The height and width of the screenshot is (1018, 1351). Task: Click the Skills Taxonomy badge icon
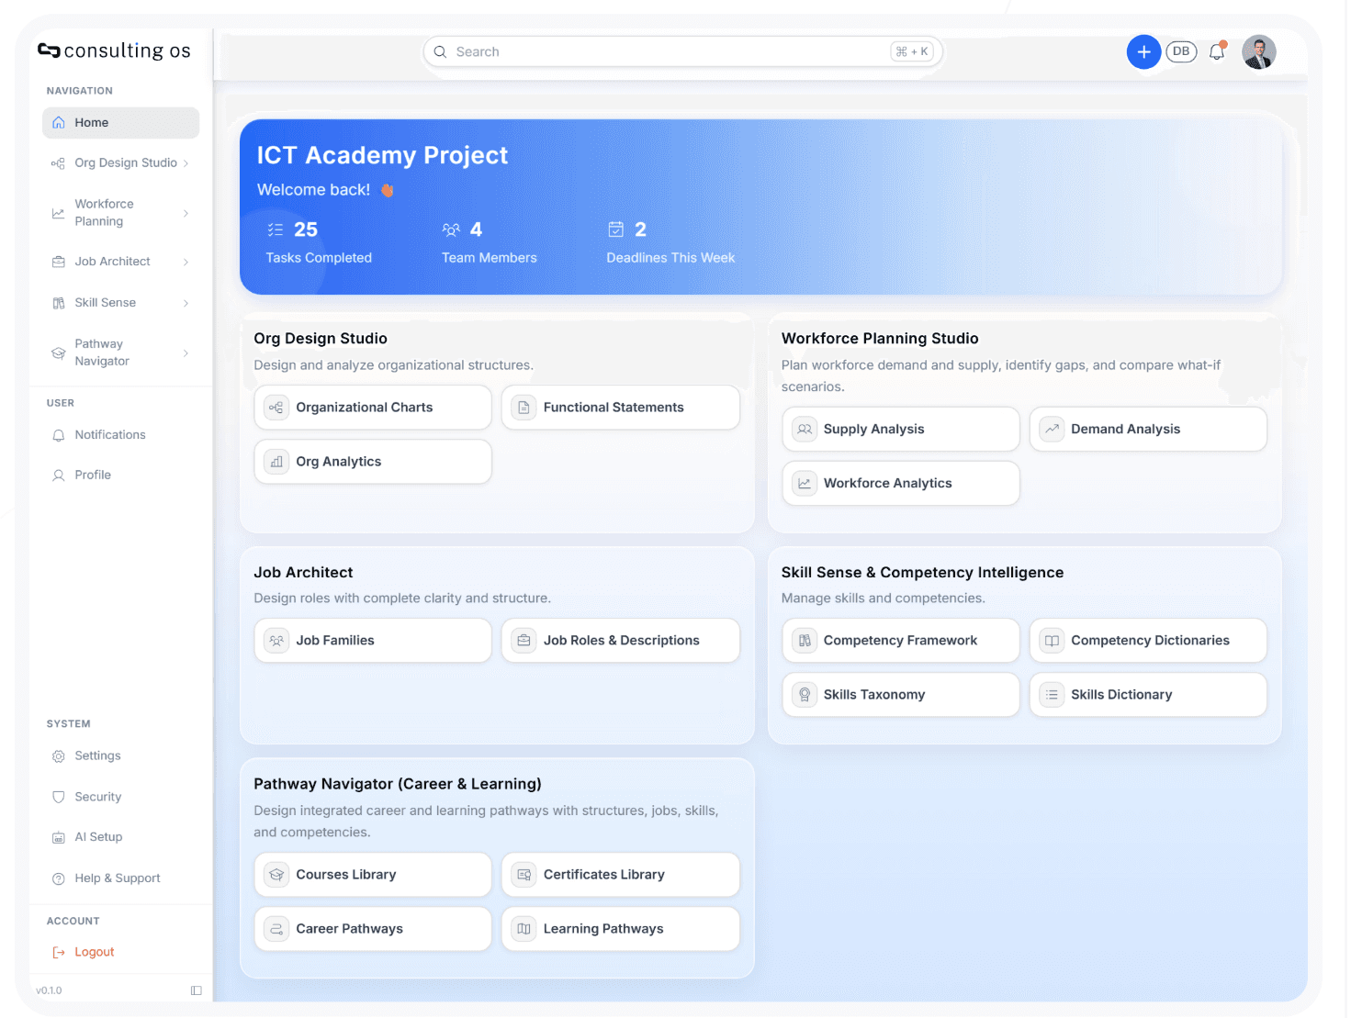click(x=805, y=695)
